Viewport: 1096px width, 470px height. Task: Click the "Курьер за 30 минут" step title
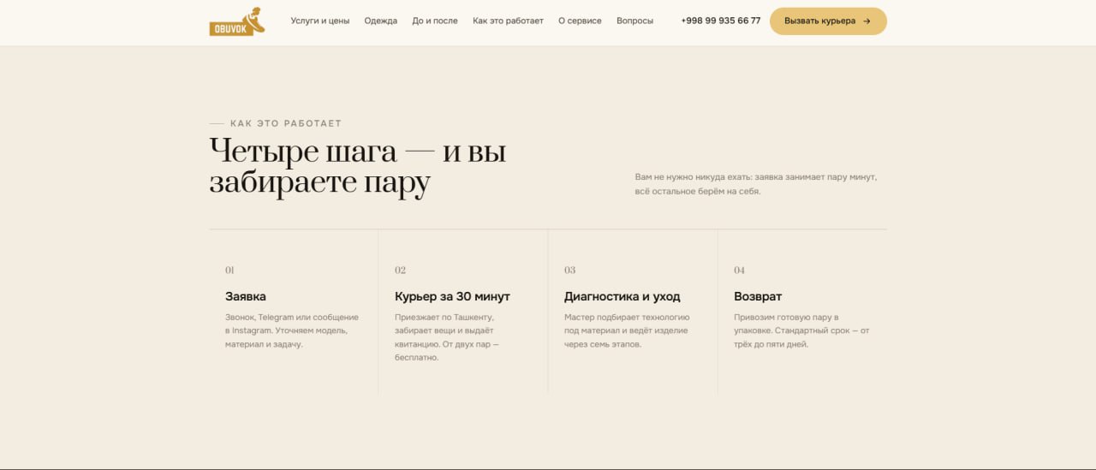coord(452,296)
